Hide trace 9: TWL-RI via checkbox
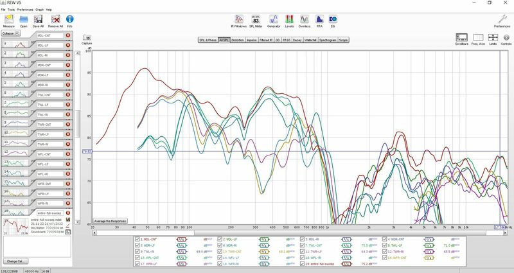This screenshot has width=514, height=273. point(137,252)
